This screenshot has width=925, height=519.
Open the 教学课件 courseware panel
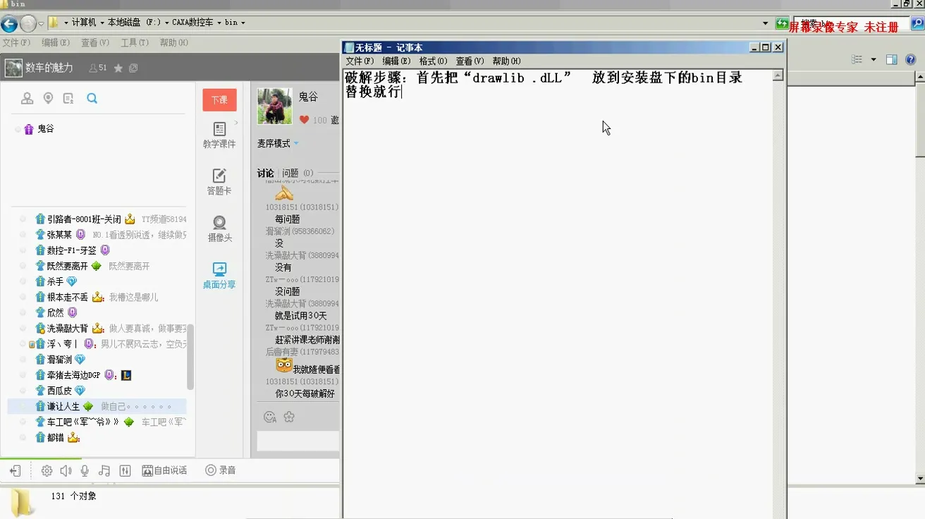(x=219, y=134)
